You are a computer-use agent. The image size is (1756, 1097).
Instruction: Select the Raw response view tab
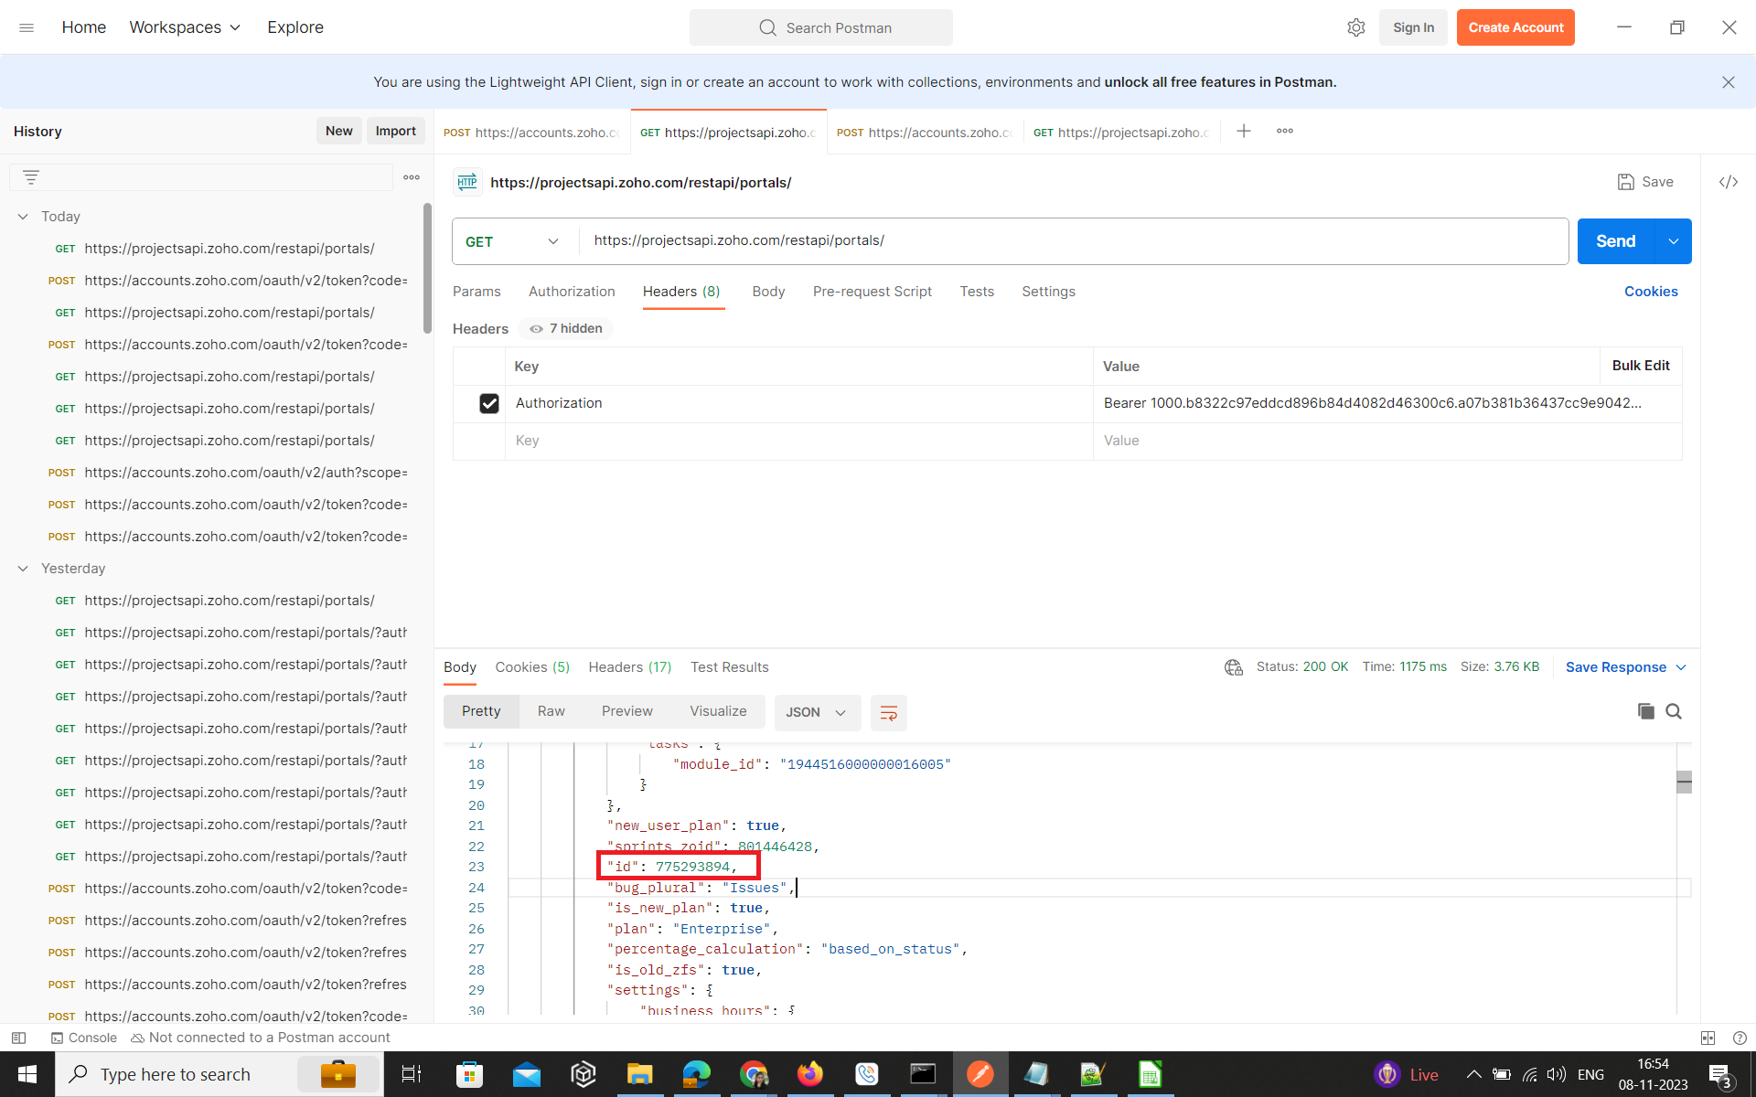pos(551,711)
